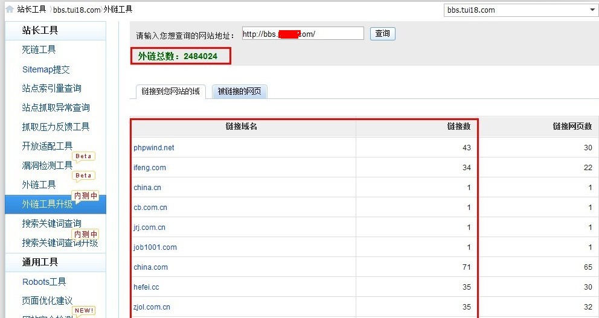Open Sitemap提交 in the sidebar
The width and height of the screenshot is (599, 318).
[46, 69]
